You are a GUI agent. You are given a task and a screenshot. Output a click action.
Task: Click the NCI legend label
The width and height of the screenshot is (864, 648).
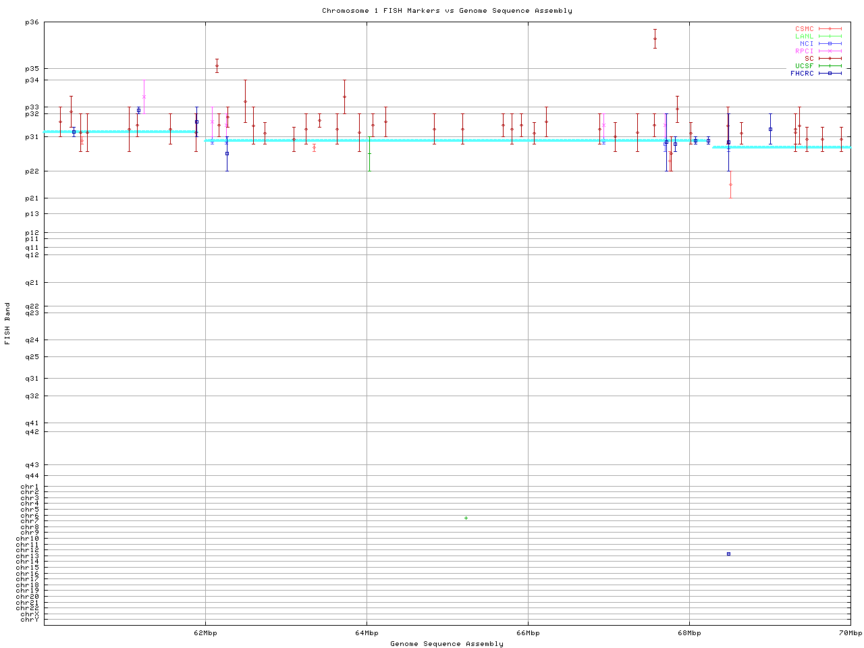coord(807,44)
